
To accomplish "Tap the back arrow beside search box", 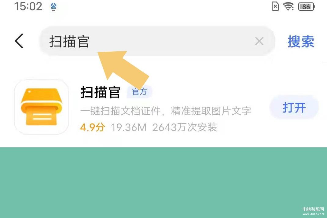I will coord(19,41).
